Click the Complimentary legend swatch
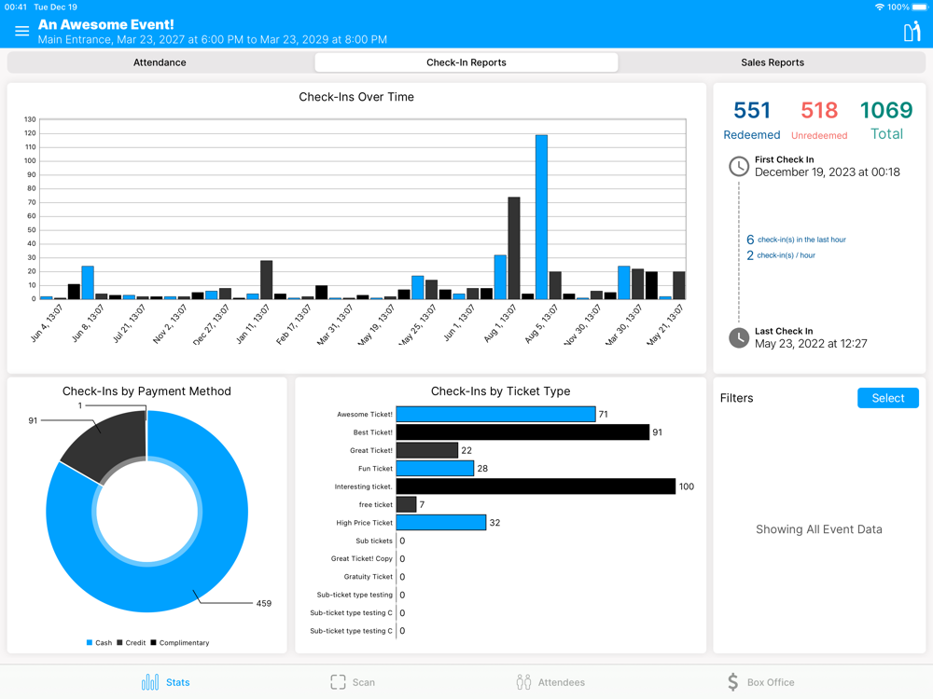The height and width of the screenshot is (699, 933). (x=154, y=642)
